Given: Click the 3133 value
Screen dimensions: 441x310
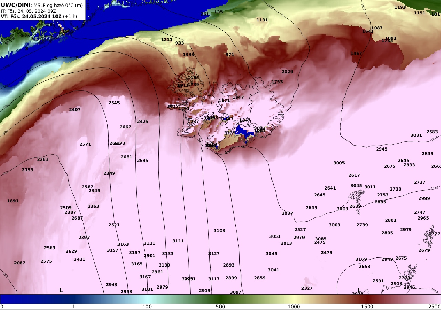Looking at the screenshot, I should (x=168, y=254).
